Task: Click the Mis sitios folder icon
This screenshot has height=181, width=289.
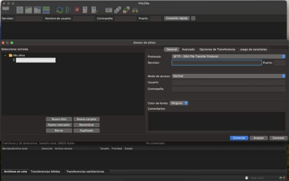Action: pos(11,55)
